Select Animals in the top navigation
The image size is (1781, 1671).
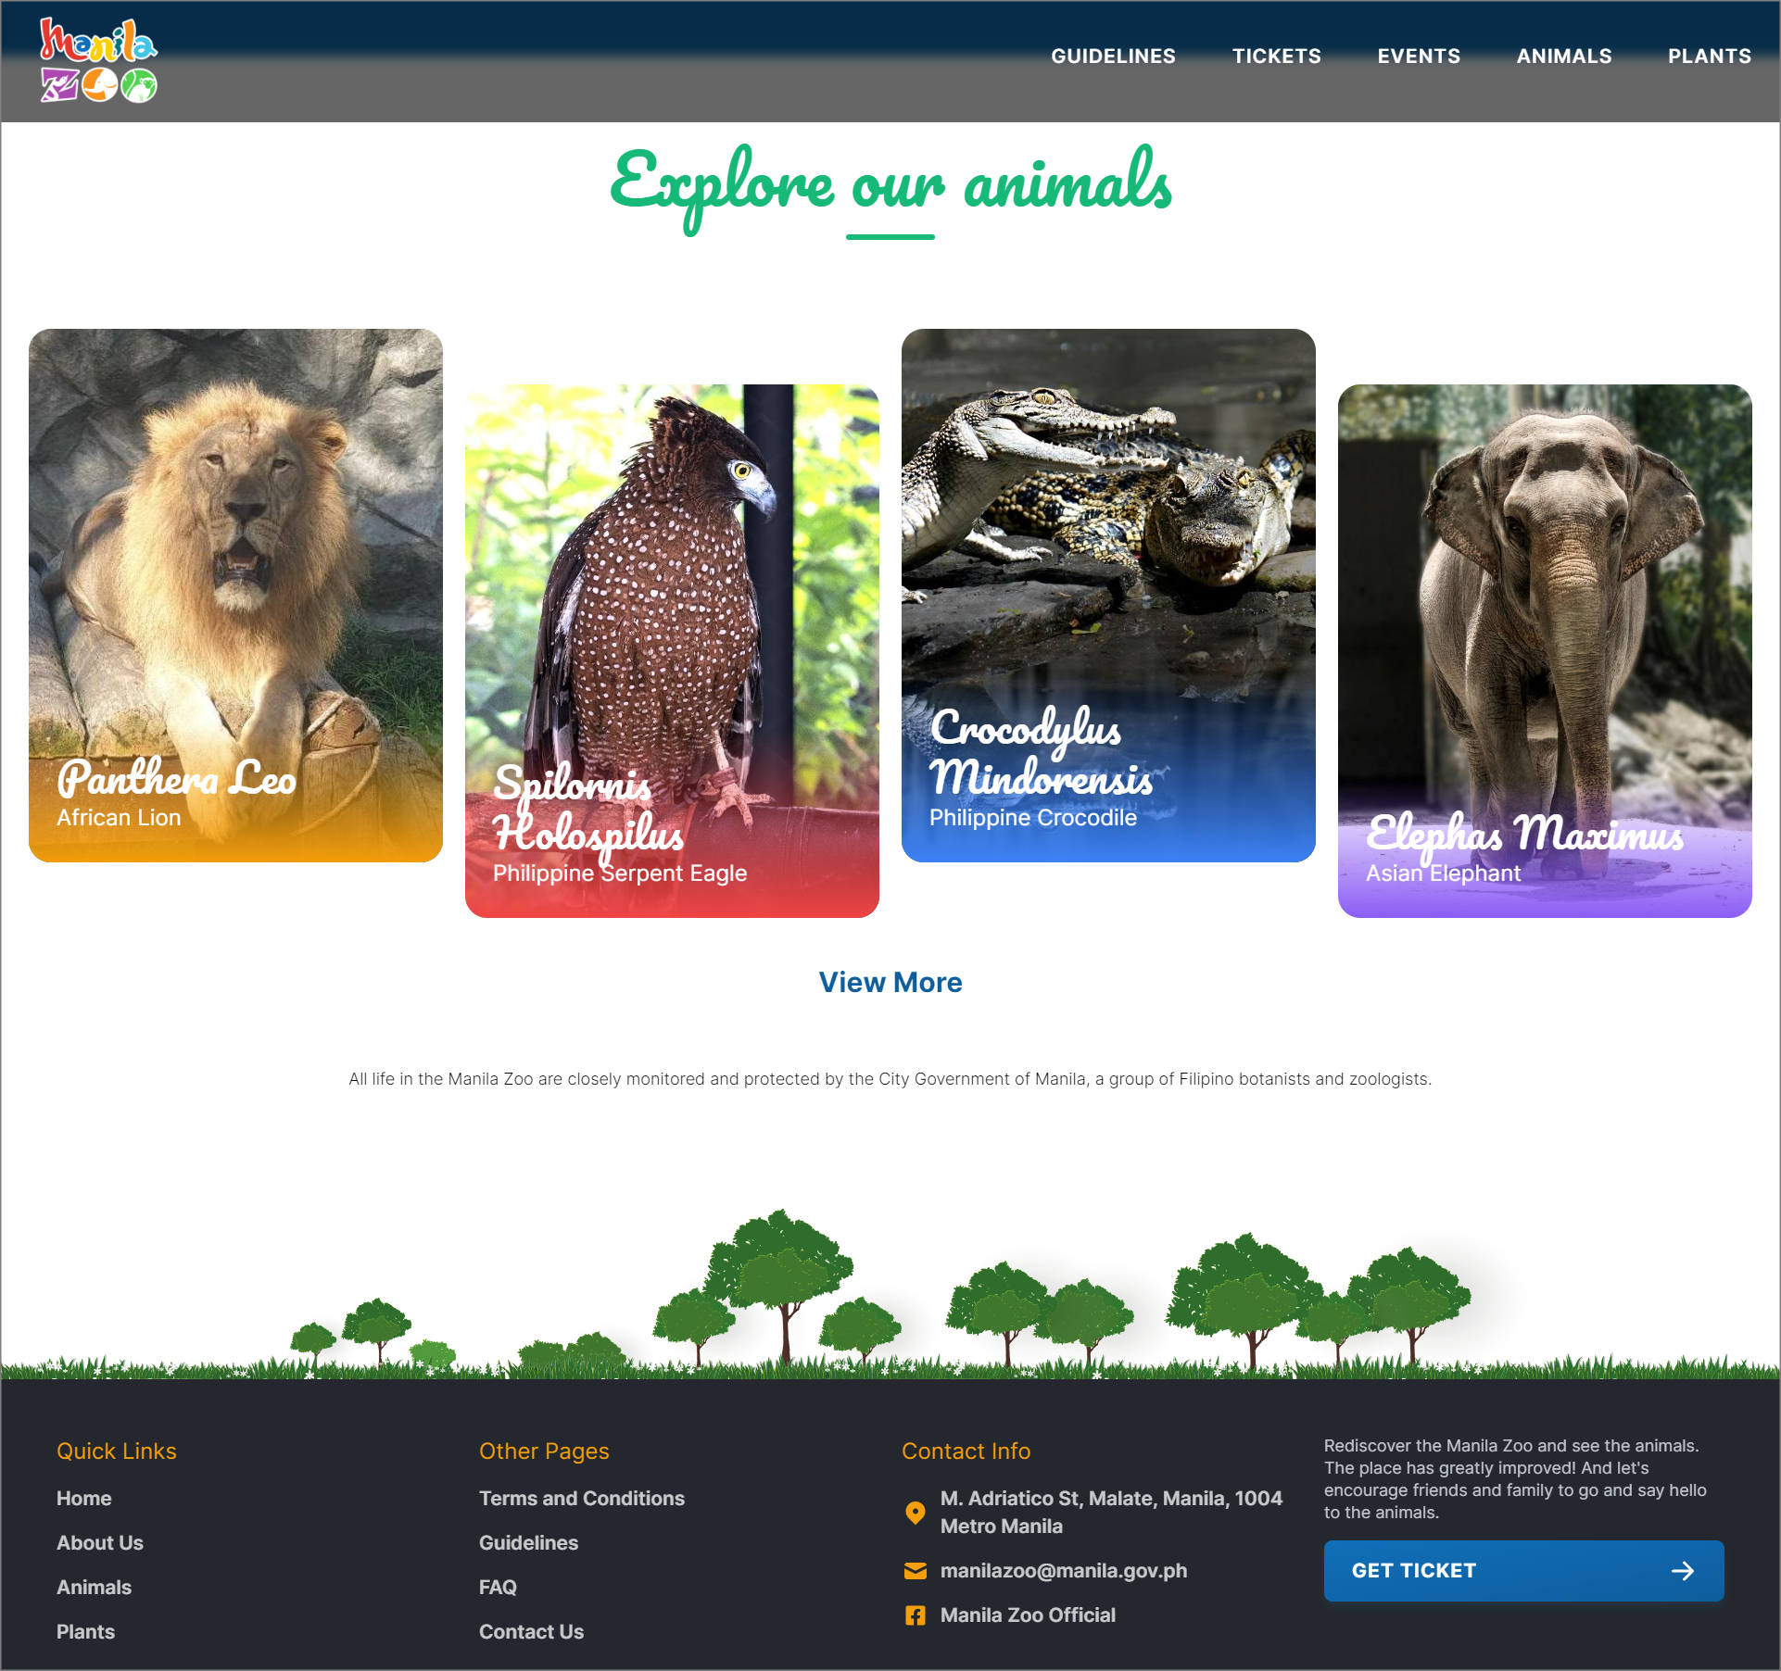(1563, 57)
